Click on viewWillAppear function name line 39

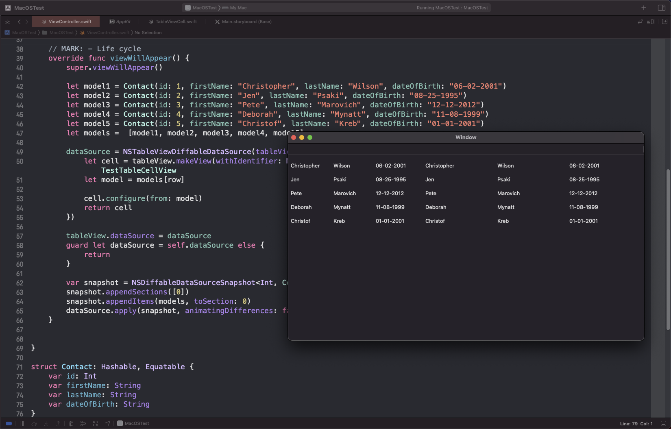141,58
